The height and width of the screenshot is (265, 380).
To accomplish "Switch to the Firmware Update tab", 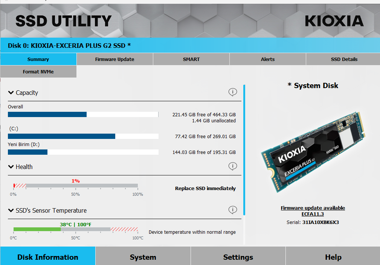I will [114, 59].
